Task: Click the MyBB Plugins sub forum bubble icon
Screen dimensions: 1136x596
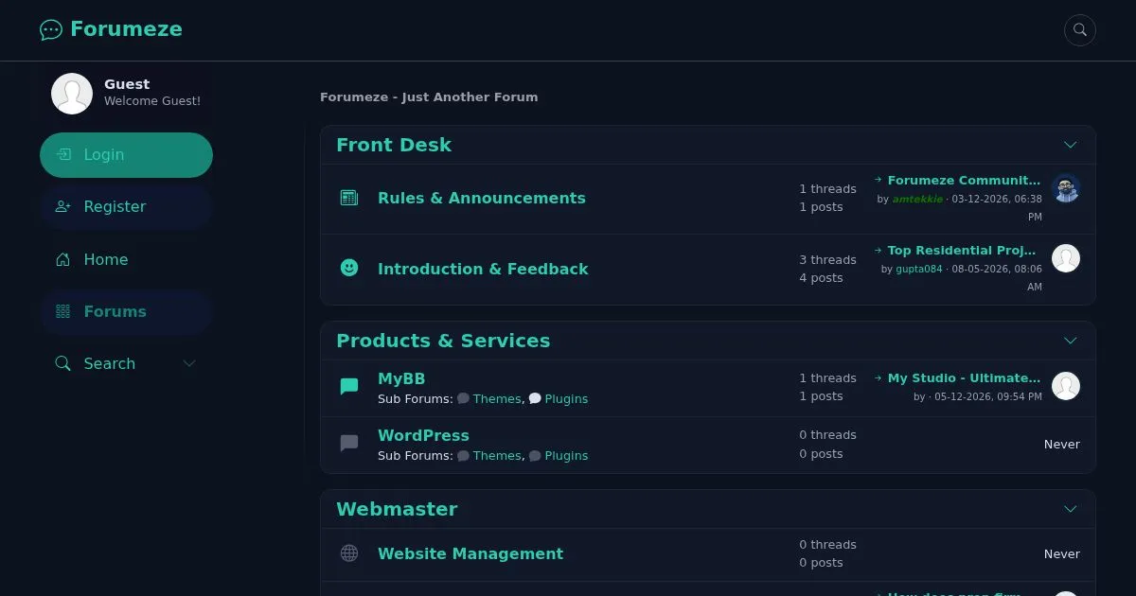Action: (535, 399)
